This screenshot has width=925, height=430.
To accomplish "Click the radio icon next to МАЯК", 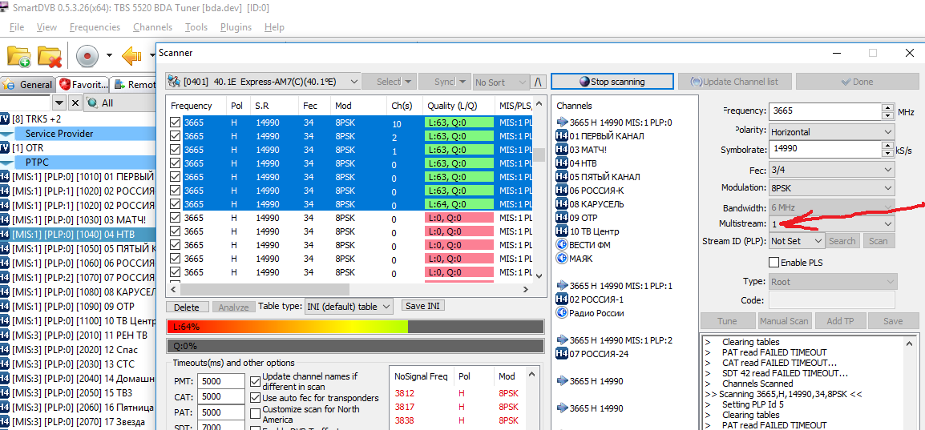I will (x=562, y=259).
